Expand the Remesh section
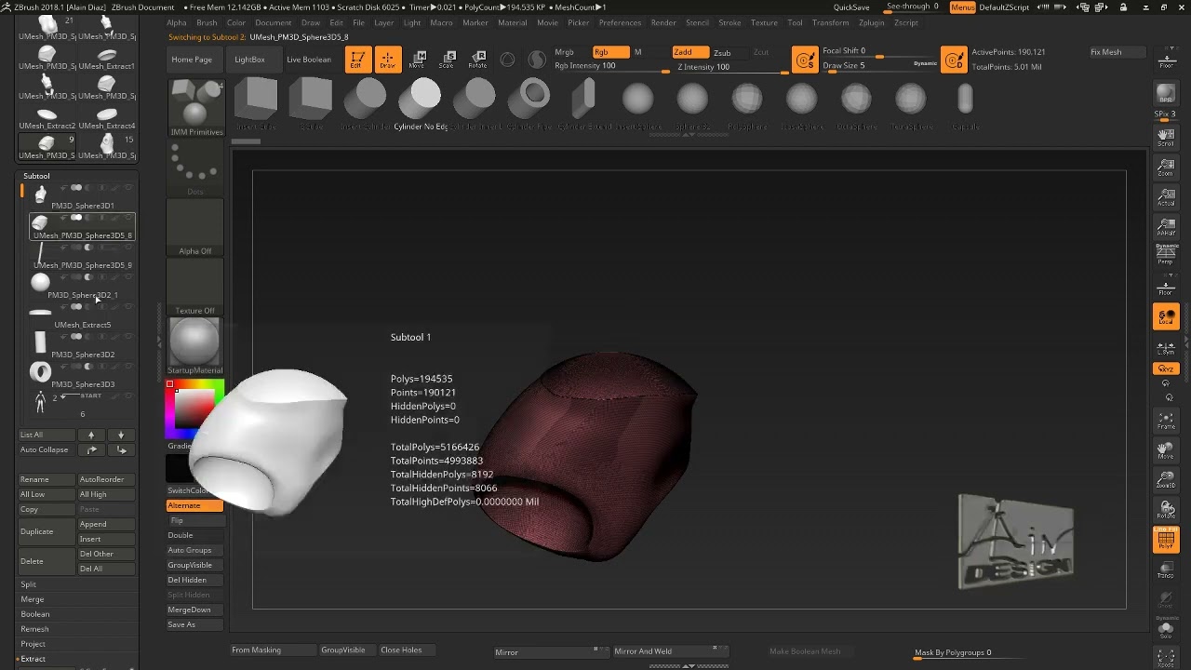 [x=34, y=629]
